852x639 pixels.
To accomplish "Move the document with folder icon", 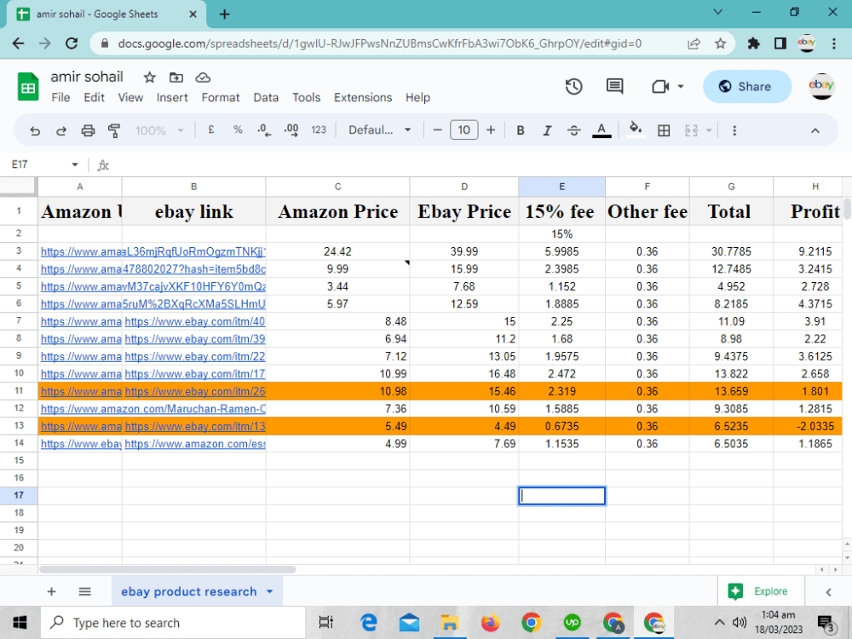I will point(176,78).
